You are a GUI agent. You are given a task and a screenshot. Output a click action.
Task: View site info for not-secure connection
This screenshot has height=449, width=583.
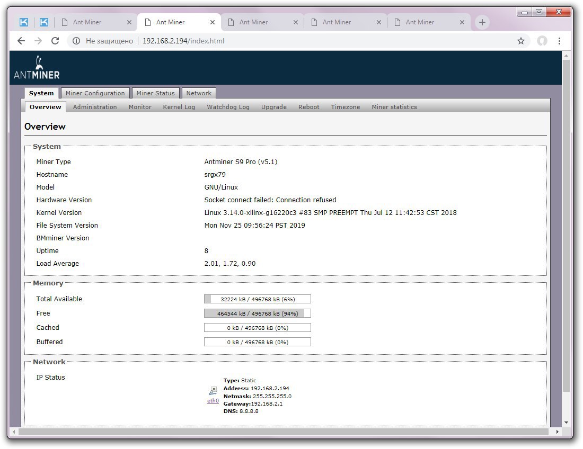[x=76, y=41]
